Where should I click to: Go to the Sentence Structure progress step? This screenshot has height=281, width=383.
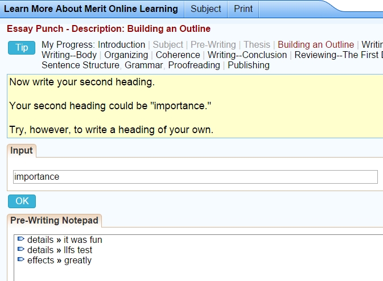pyautogui.click(x=81, y=65)
